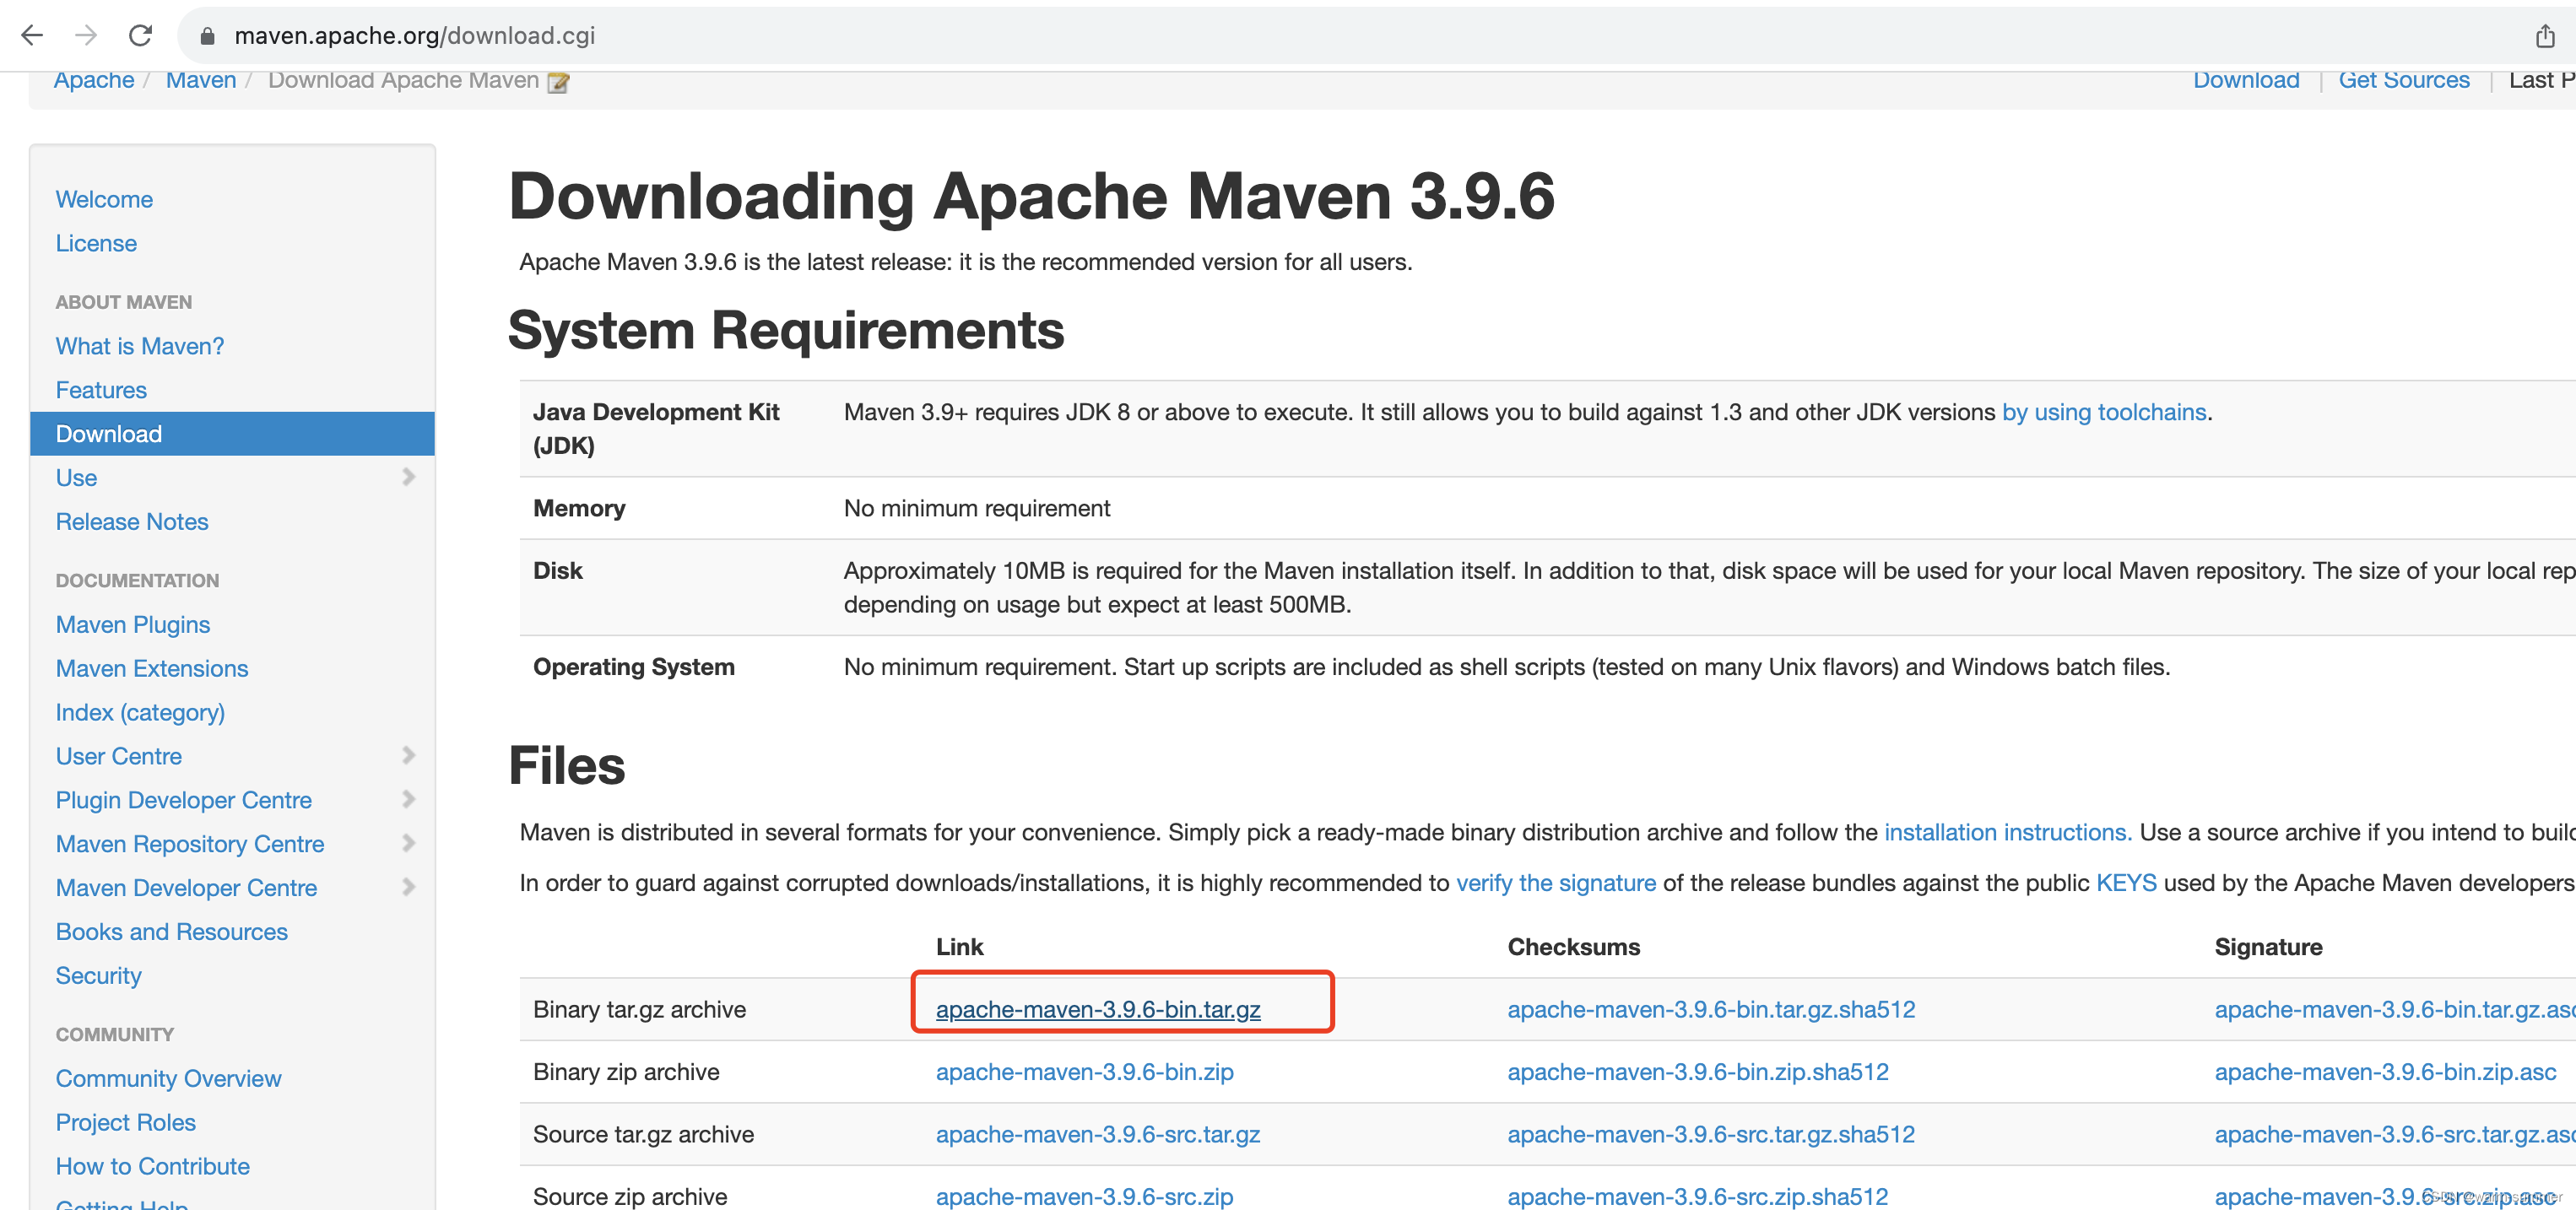The width and height of the screenshot is (2576, 1210).
Task: Click the share icon in address bar
Action: coord(2545,36)
